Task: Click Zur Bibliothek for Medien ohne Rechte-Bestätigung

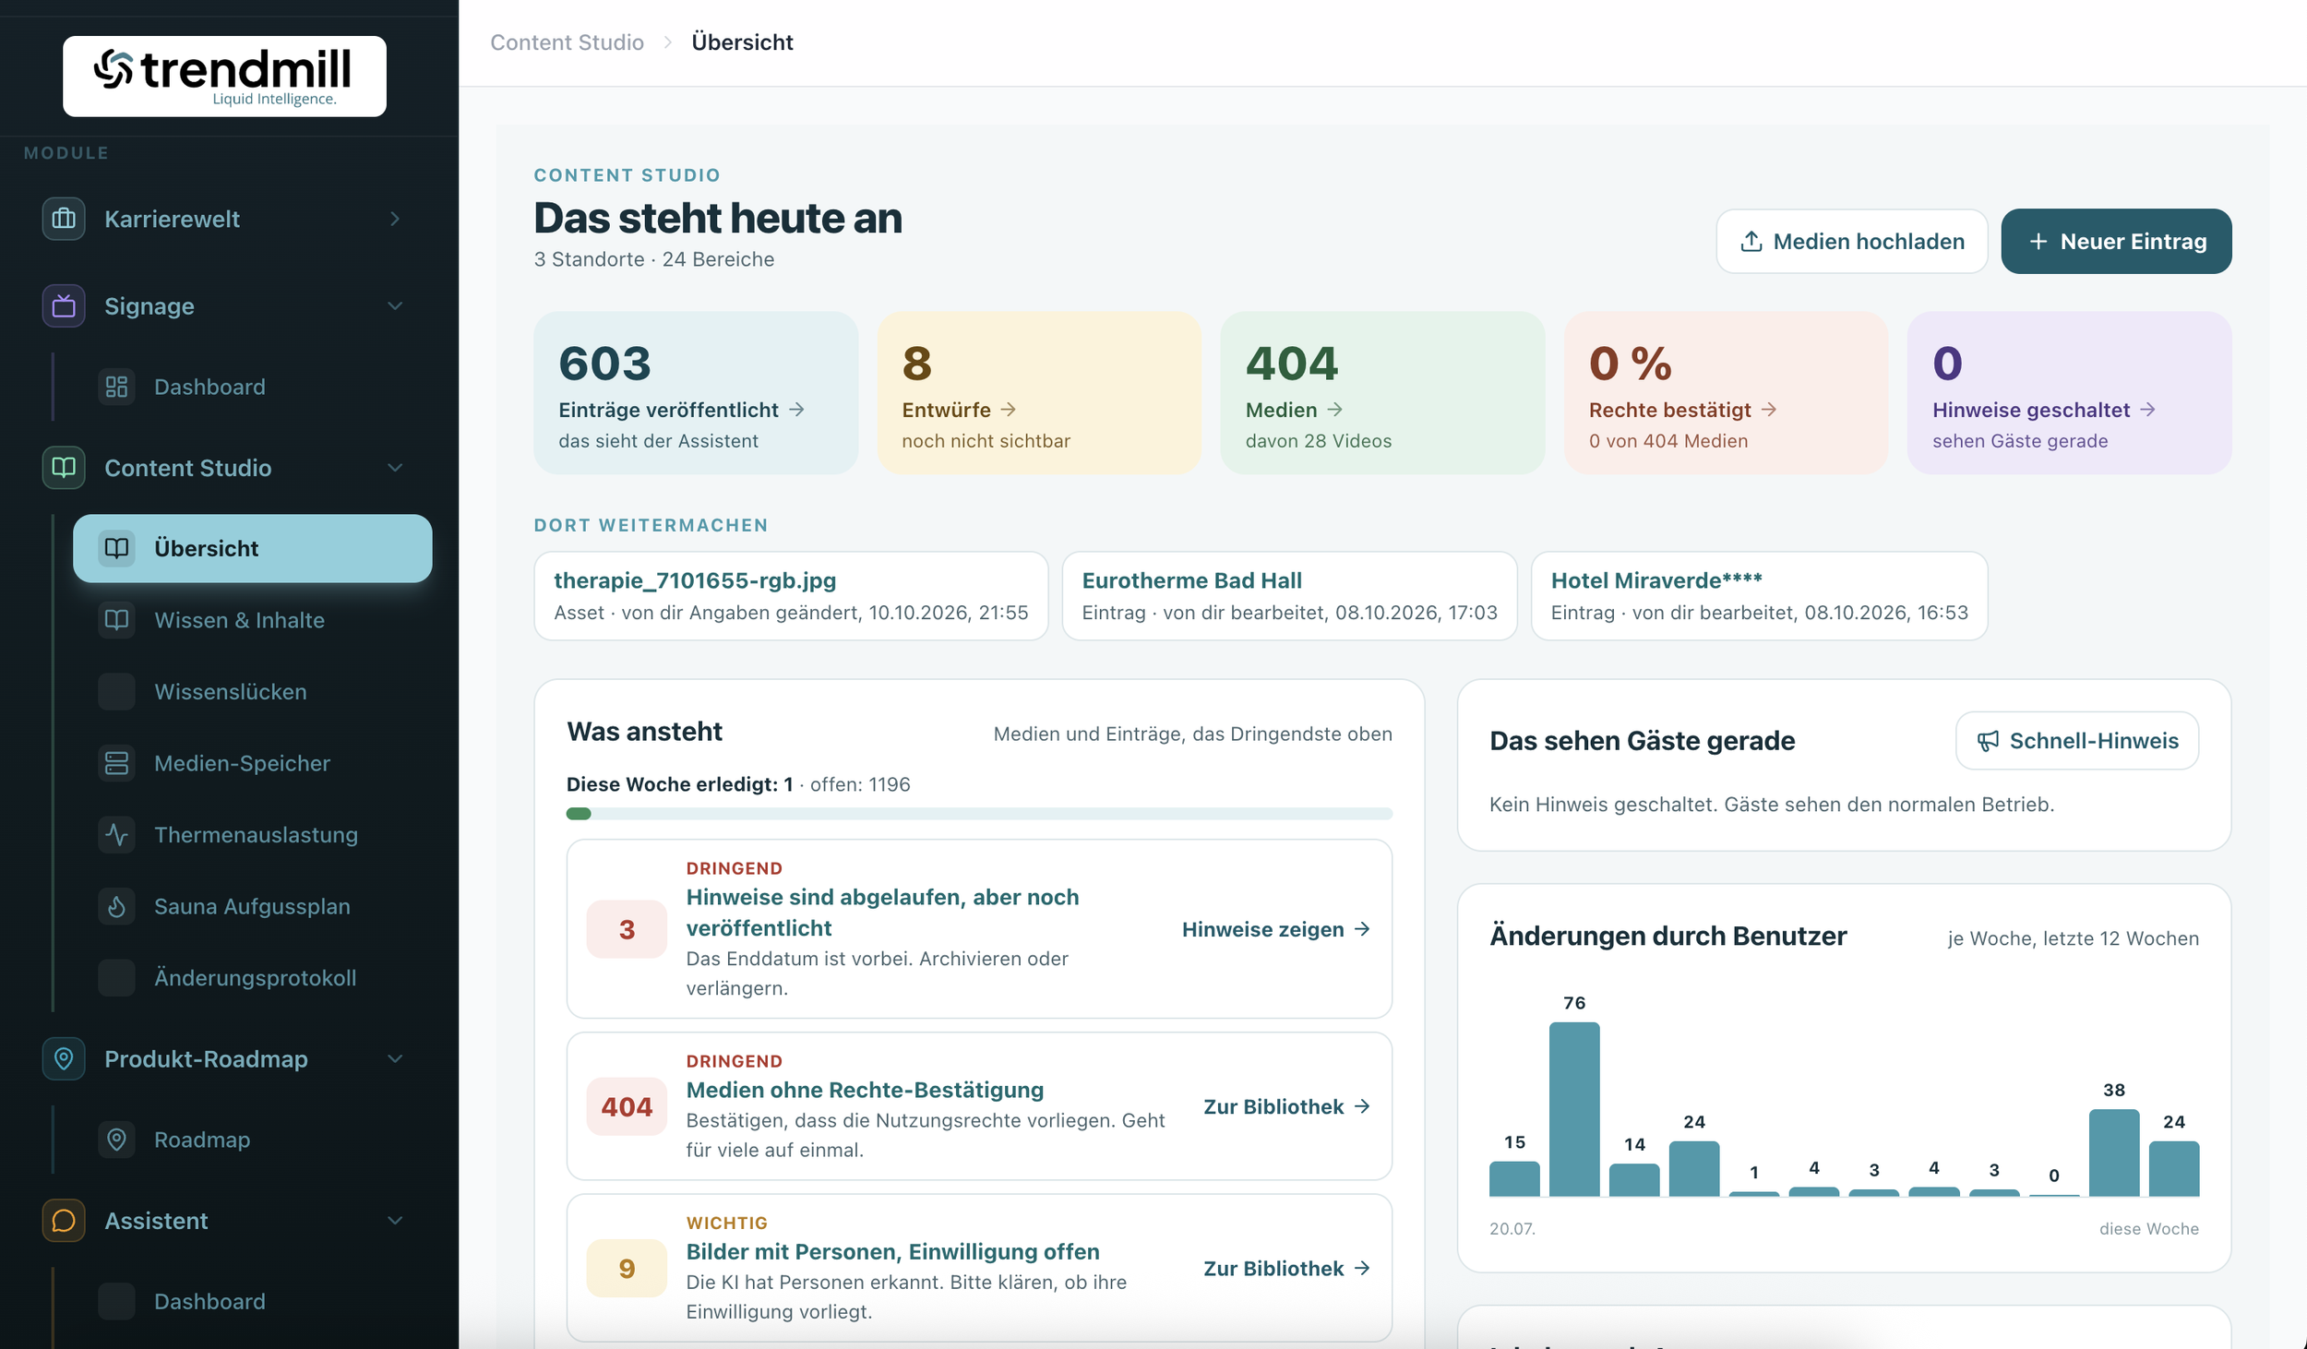Action: (1287, 1106)
